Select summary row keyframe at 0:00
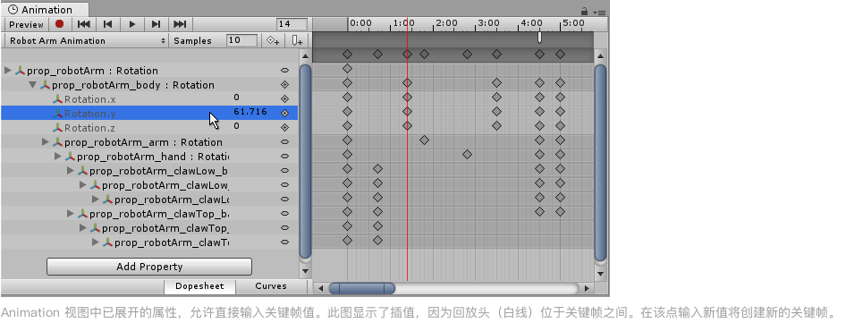 coord(347,54)
